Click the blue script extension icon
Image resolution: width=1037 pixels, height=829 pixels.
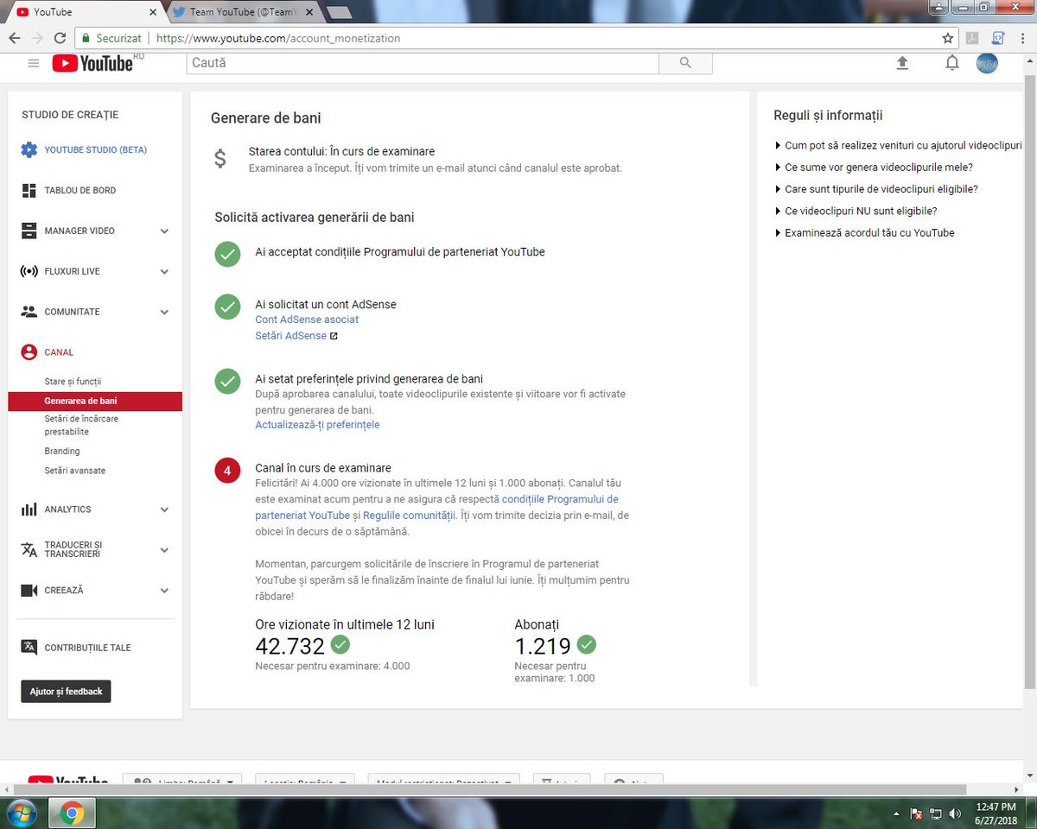998,38
